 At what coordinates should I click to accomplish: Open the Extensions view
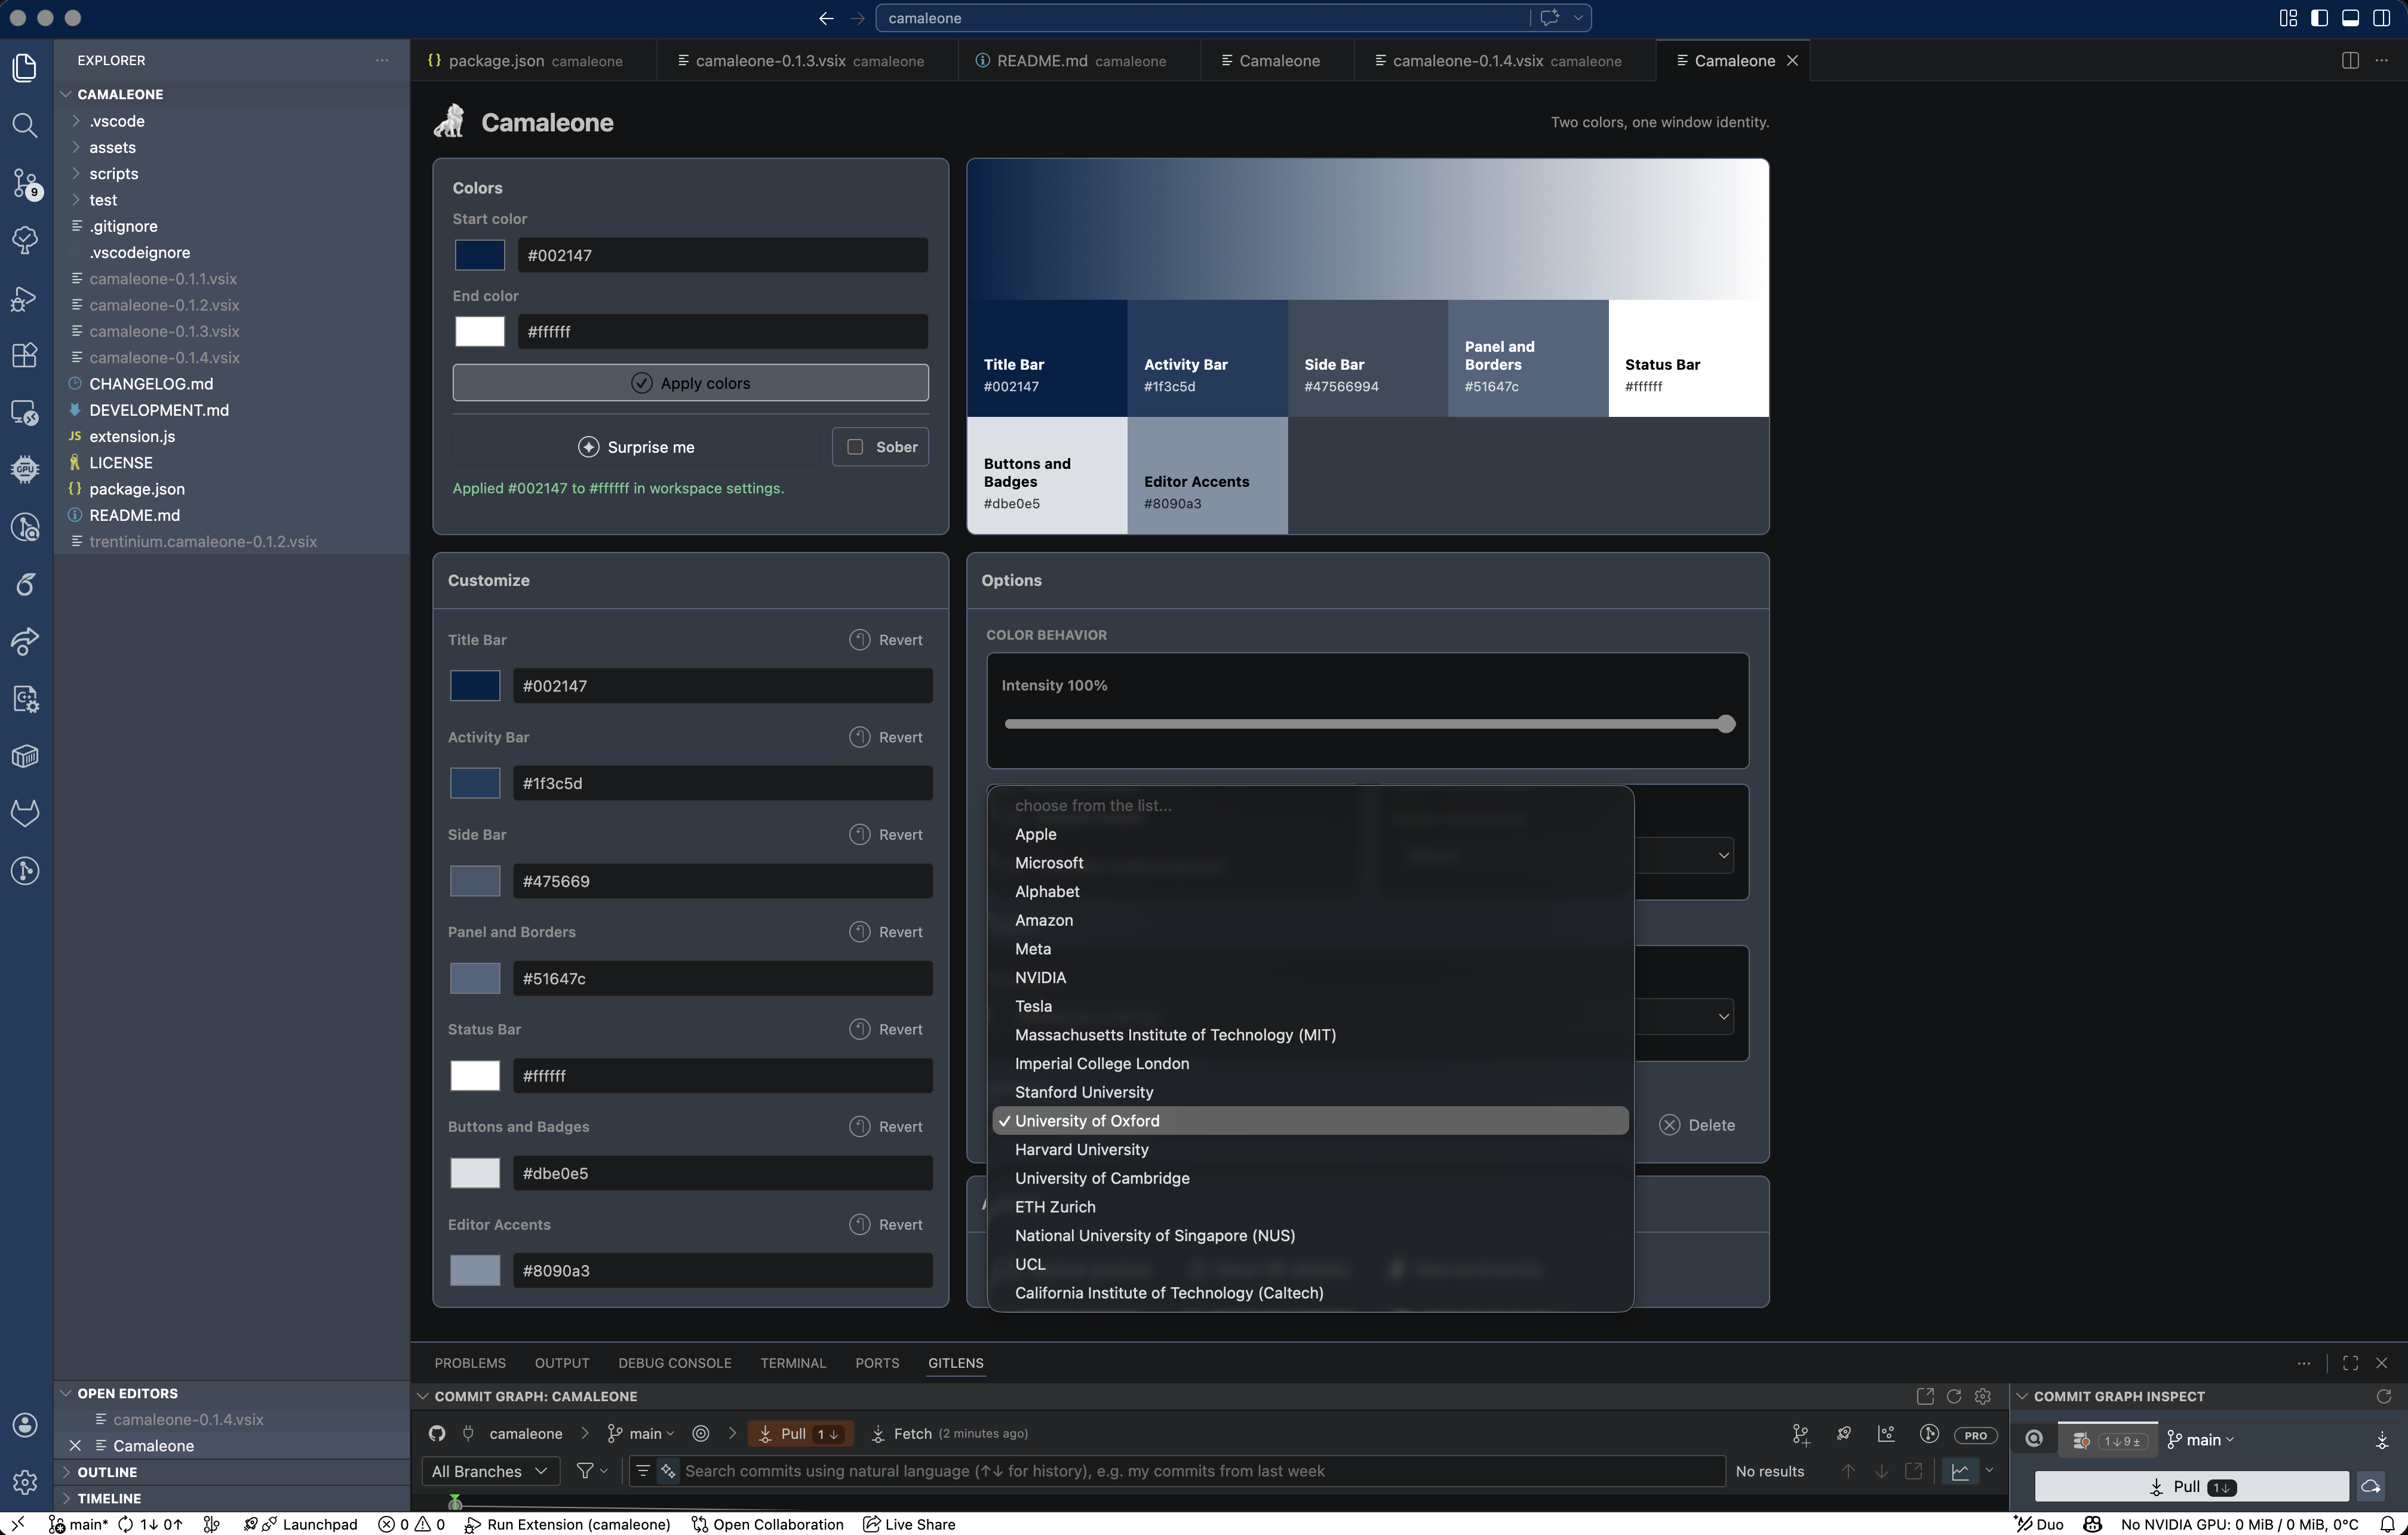(x=25, y=355)
